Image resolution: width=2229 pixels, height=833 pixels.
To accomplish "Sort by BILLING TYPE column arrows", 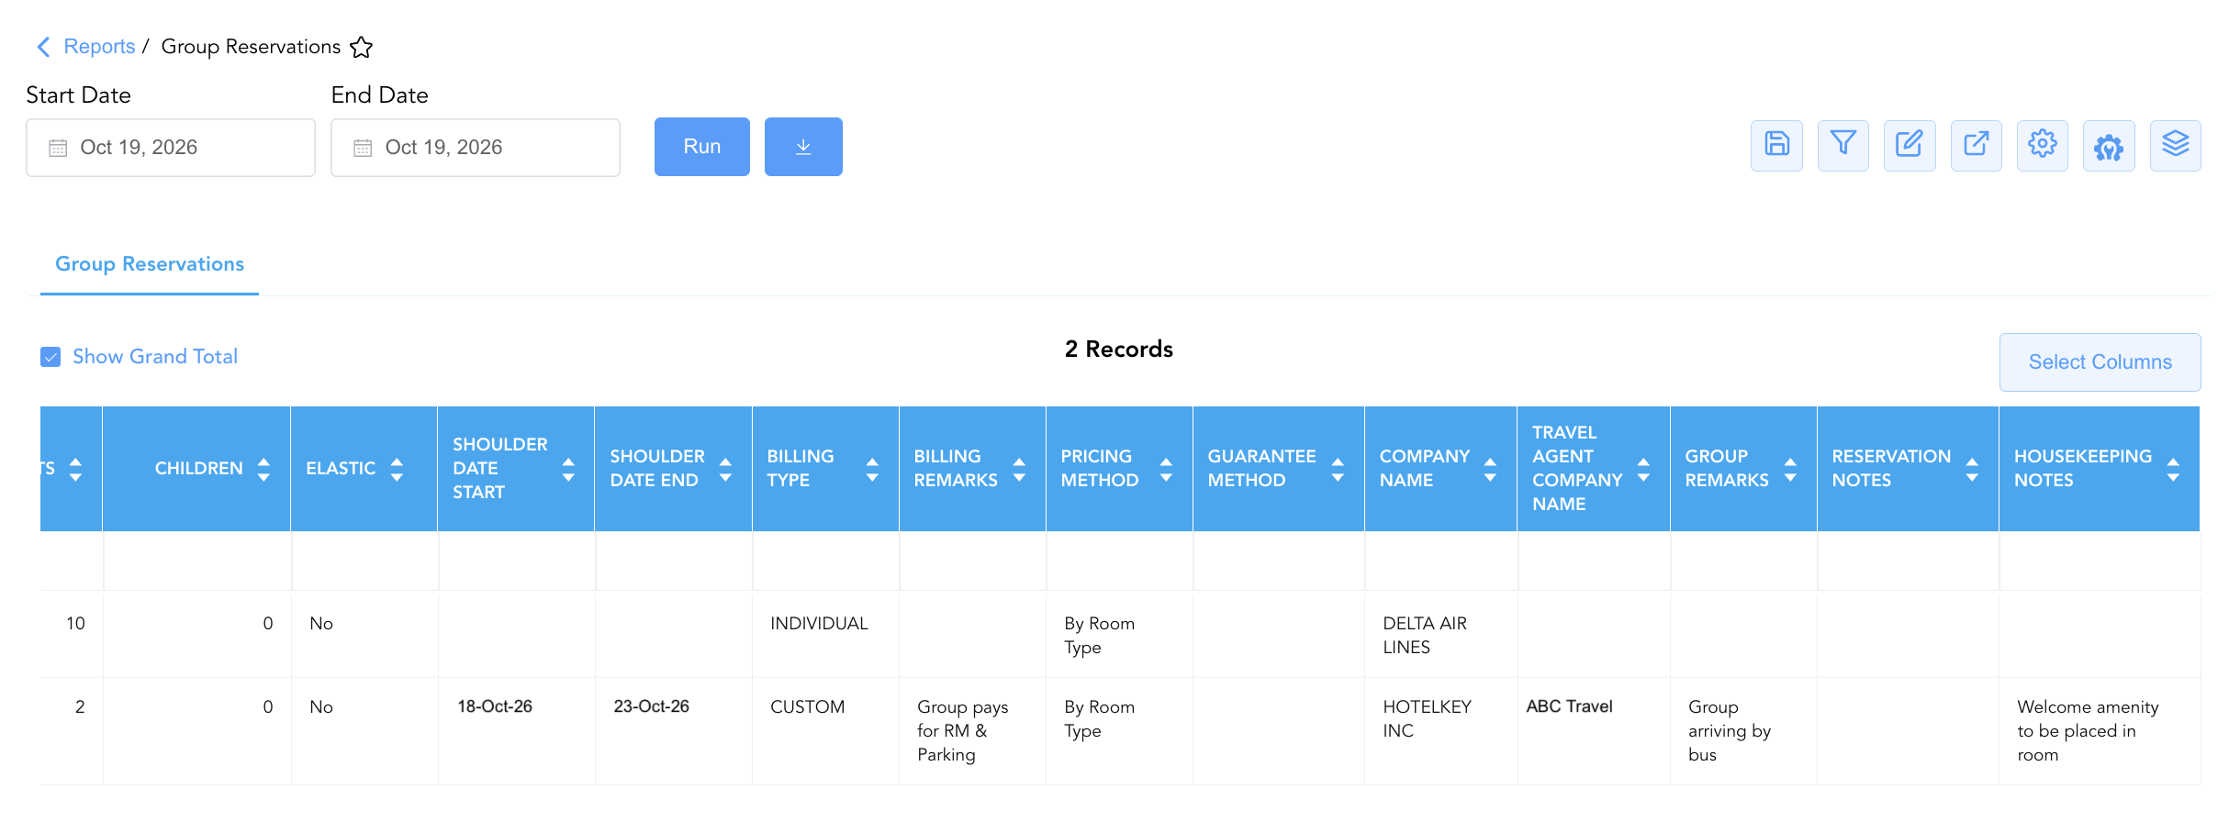I will pos(872,469).
